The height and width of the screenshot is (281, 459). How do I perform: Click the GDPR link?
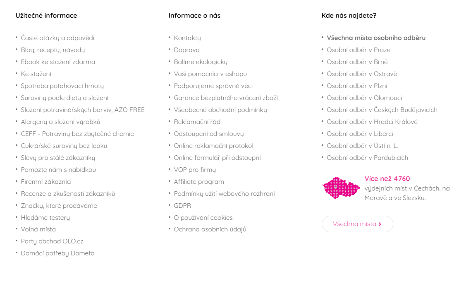[182, 206]
